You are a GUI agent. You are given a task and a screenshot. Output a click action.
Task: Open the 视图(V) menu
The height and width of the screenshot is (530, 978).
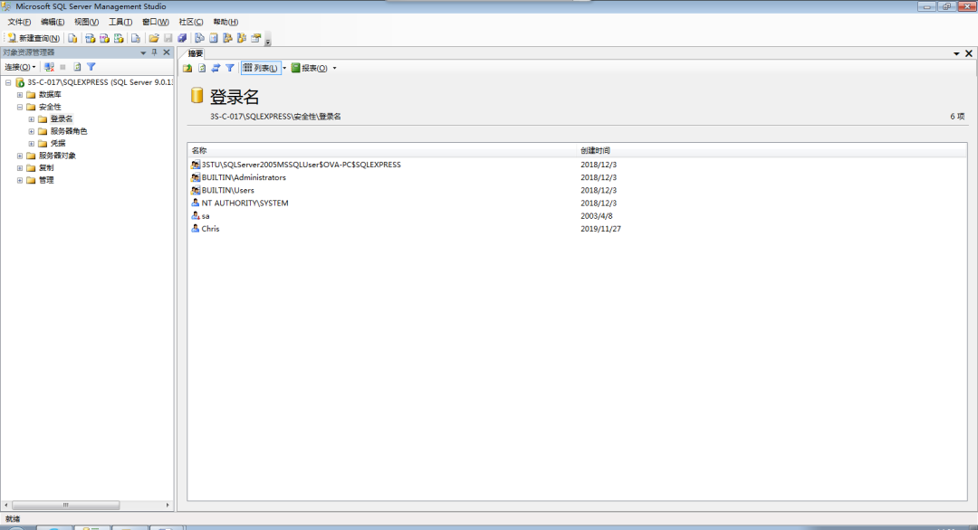87,22
